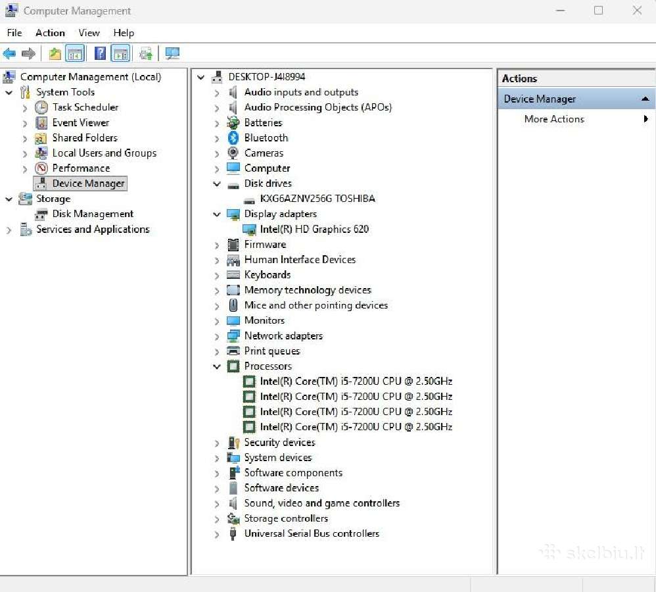
Task: Click the Batteries category icon
Action: [233, 122]
